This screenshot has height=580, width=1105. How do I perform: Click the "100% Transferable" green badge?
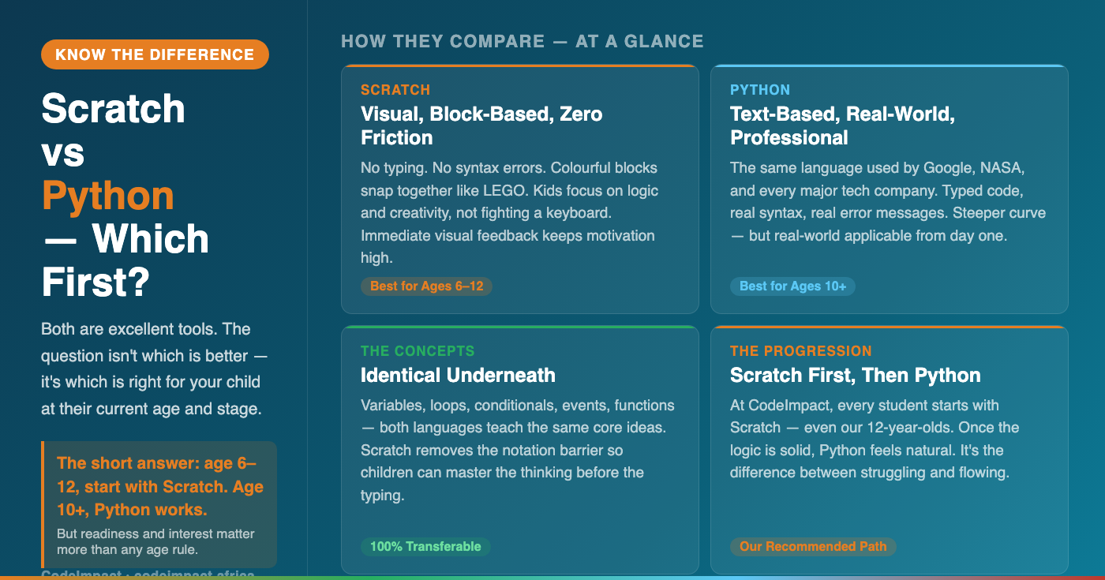click(x=425, y=547)
